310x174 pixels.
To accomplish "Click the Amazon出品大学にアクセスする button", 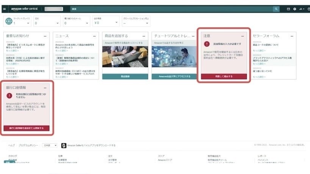I will [174, 76].
